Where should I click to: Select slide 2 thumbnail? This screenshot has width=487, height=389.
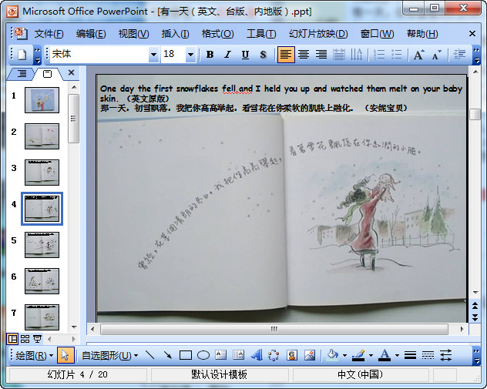click(x=42, y=136)
